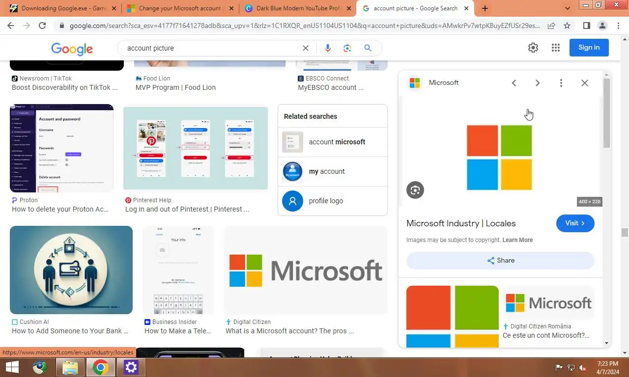Search by image with Google Lens icon

click(x=347, y=48)
